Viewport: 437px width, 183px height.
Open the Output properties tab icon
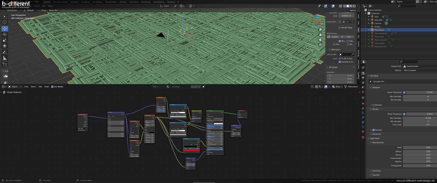click(363, 78)
